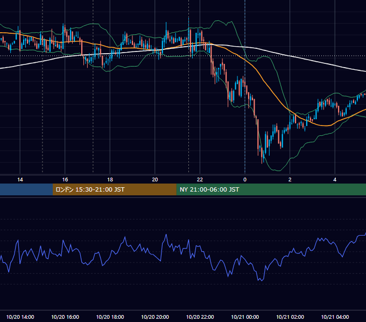This screenshot has width=366, height=322.
Task: Click the NY 21:00-06:00 JST session band
Action: (271, 189)
